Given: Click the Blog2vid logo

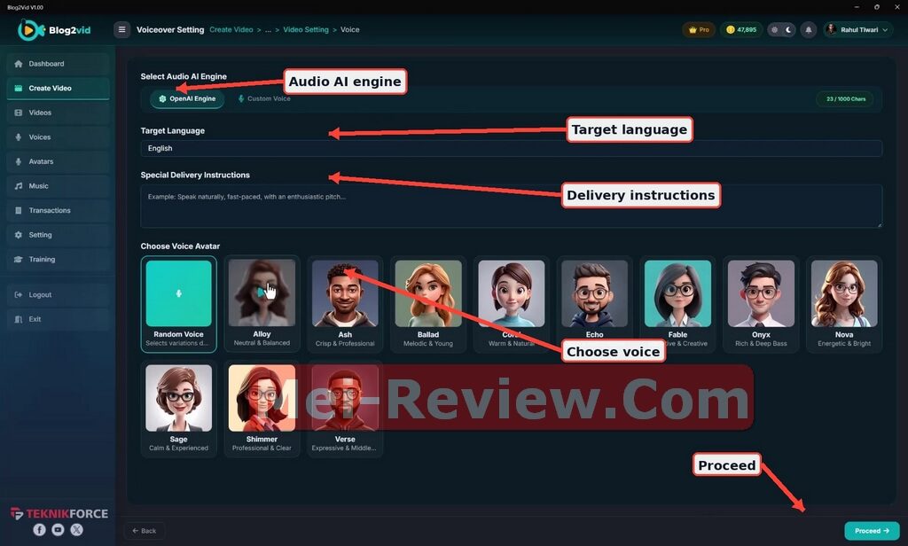Looking at the screenshot, I should 54,30.
